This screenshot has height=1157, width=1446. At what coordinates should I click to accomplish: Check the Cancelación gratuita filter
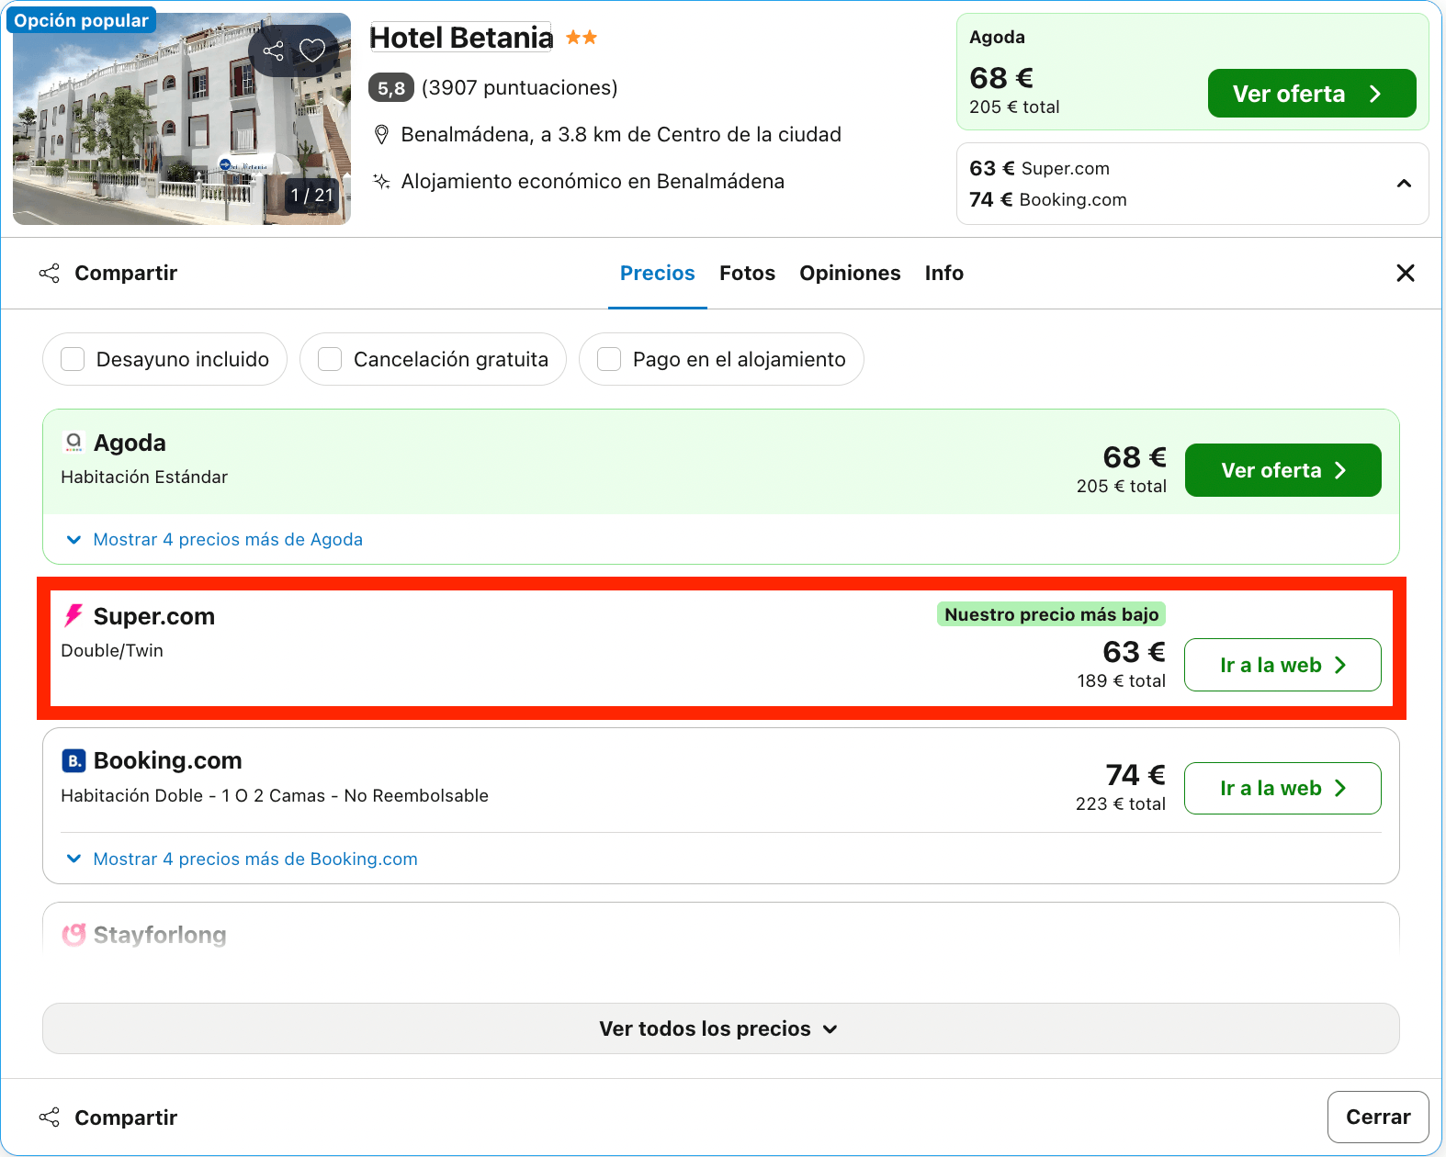click(x=330, y=359)
